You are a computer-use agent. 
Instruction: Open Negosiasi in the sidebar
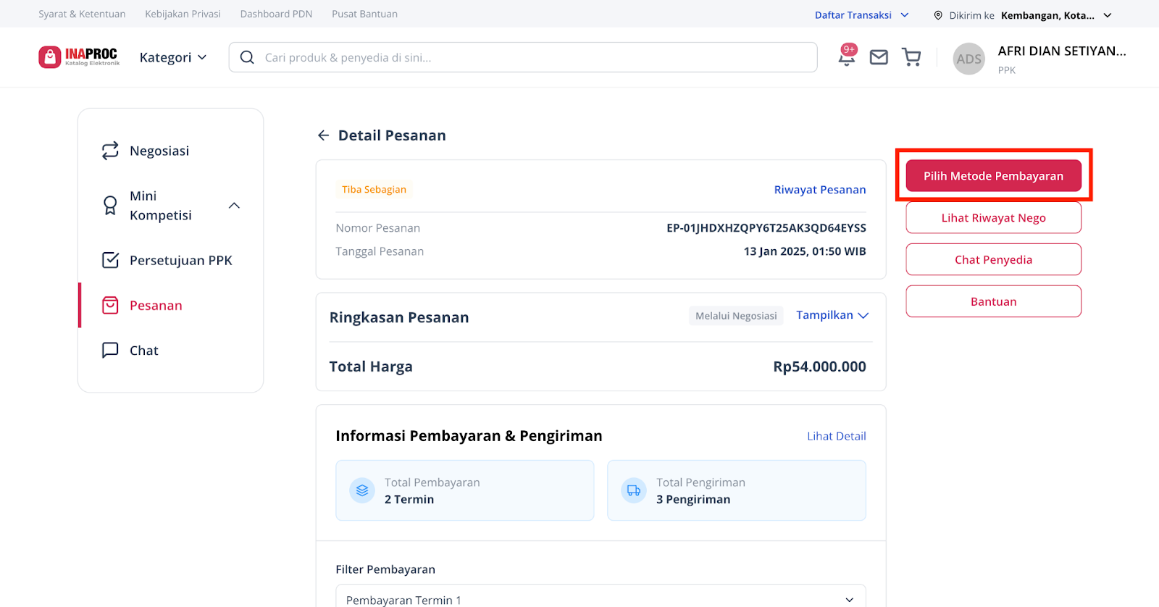coord(159,151)
